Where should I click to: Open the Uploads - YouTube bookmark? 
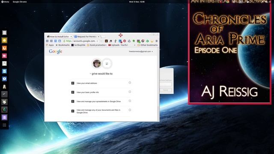[118, 45]
